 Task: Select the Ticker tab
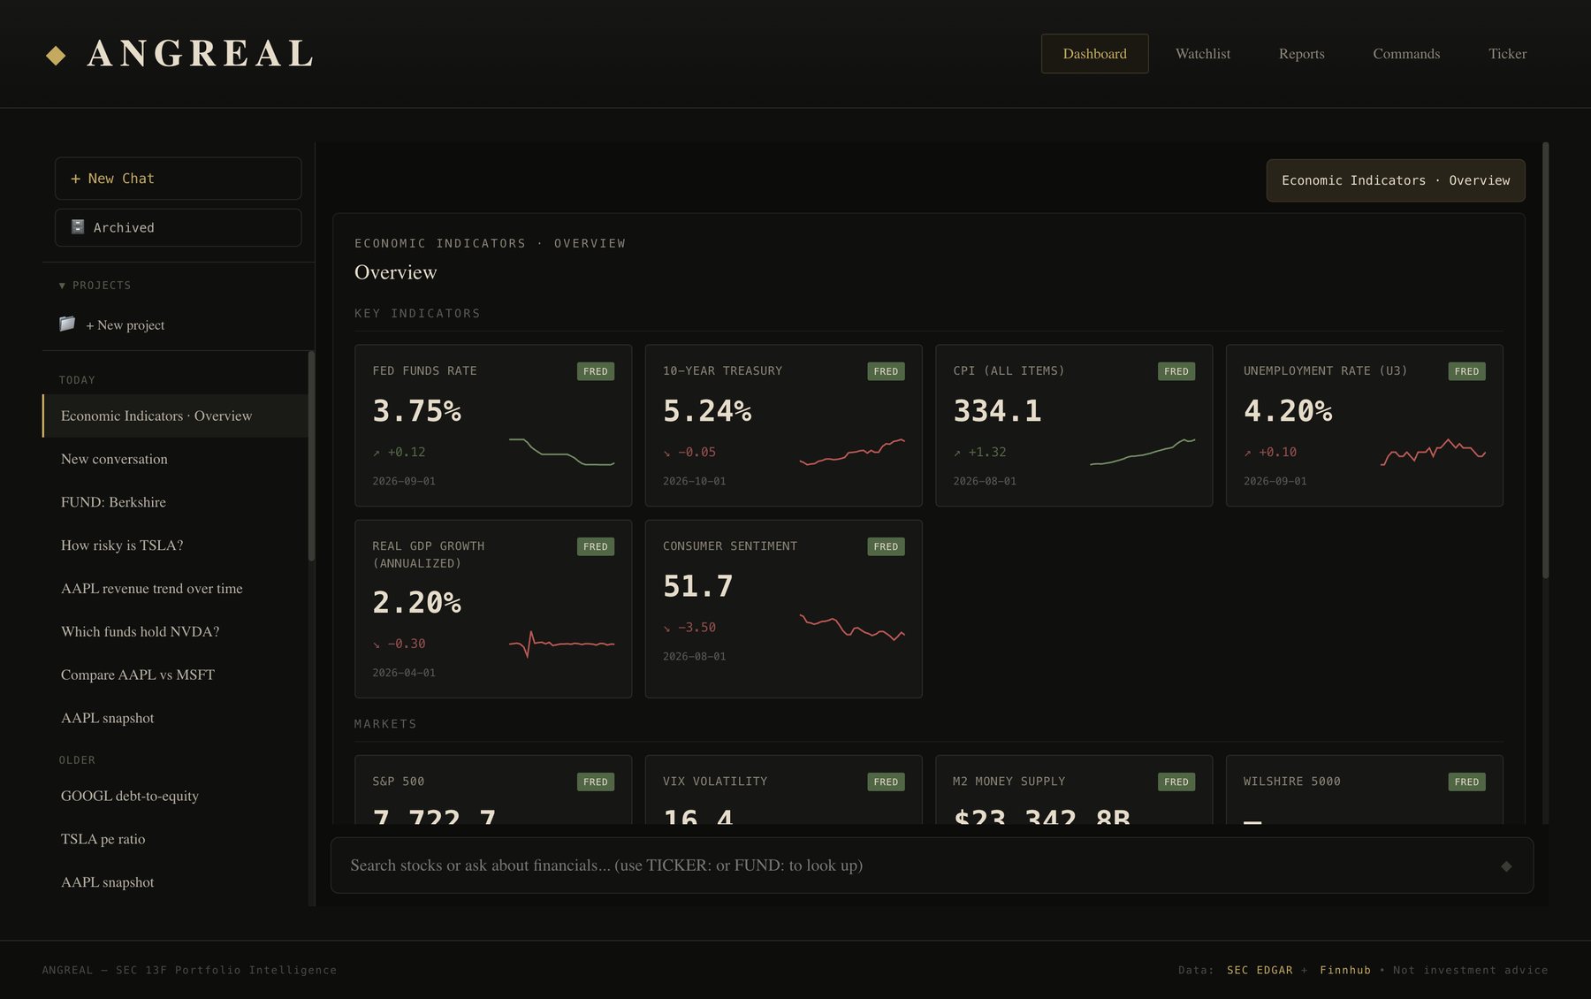(1507, 54)
